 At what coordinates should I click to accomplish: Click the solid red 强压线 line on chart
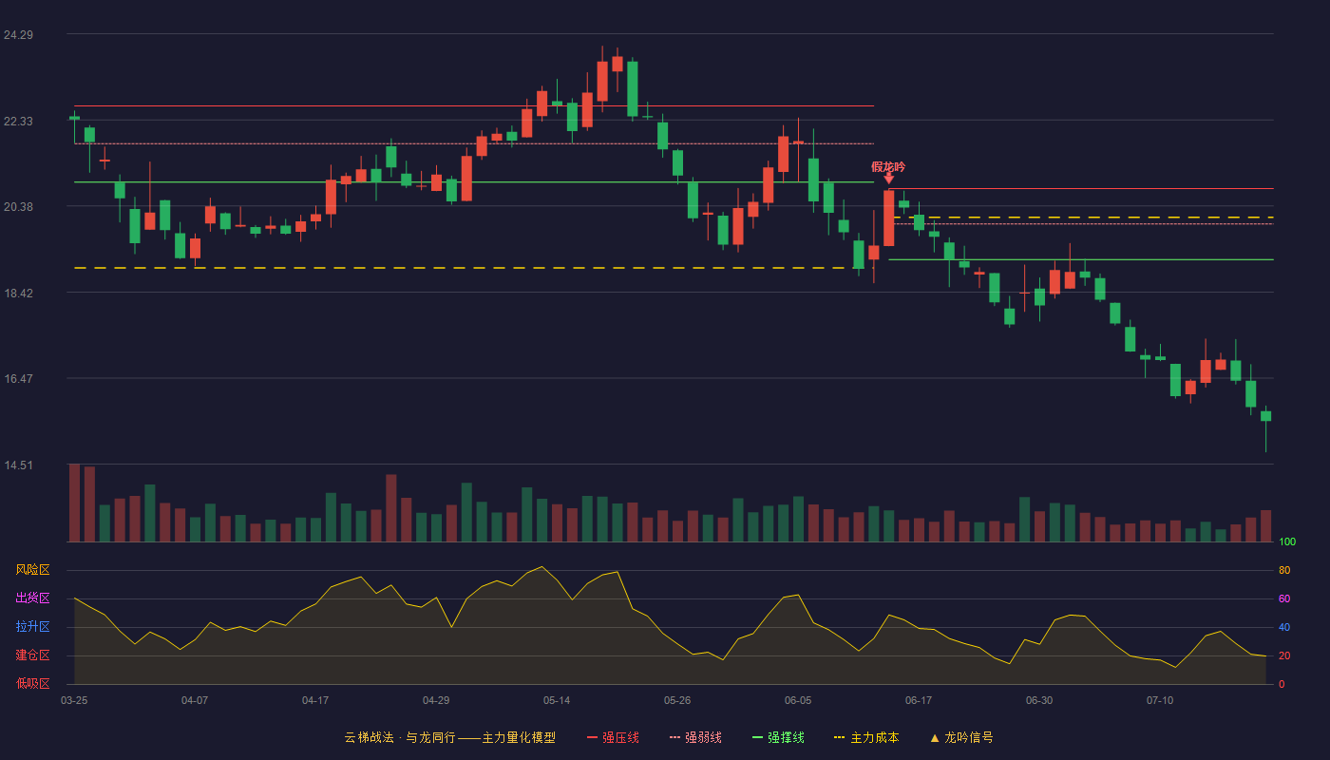tap(1083, 189)
